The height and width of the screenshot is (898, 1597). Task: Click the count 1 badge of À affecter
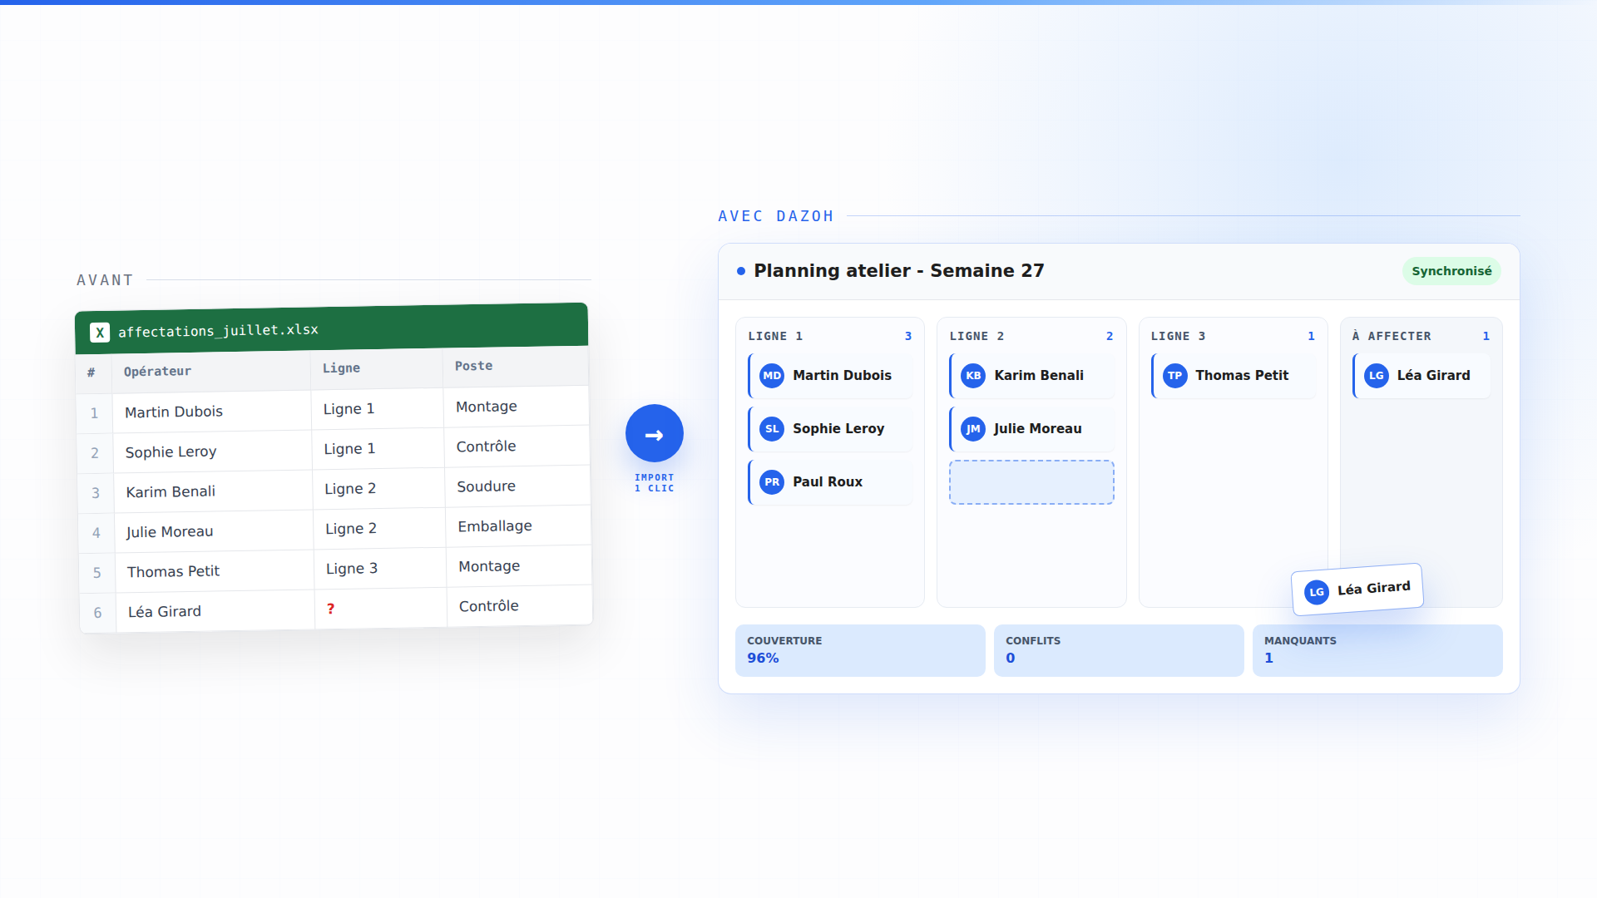point(1486,336)
